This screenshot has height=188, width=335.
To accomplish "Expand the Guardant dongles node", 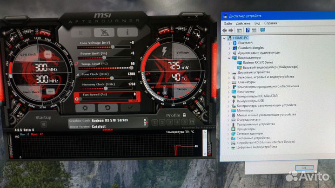I will [x=229, y=48].
